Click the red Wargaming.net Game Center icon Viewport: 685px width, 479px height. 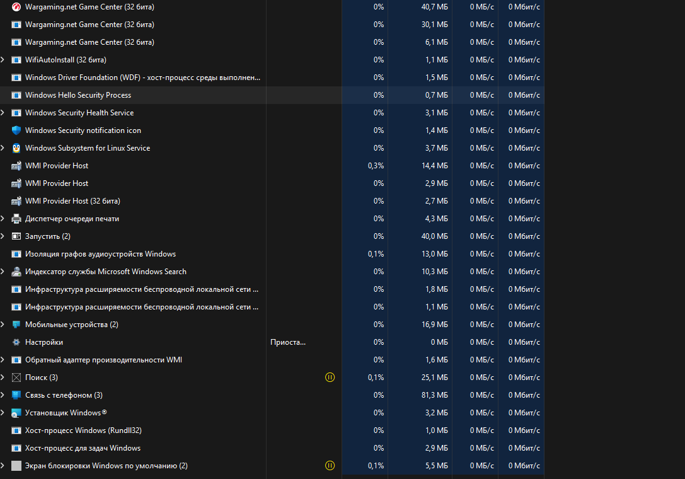(16, 7)
